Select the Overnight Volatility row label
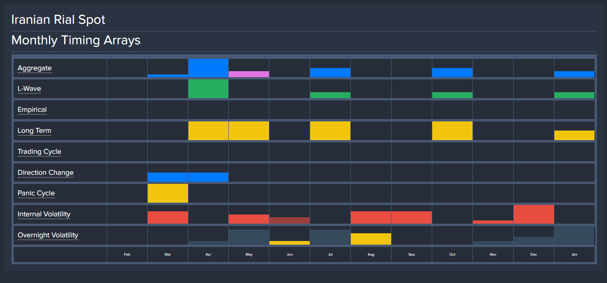This screenshot has height=283, width=607. (48, 235)
